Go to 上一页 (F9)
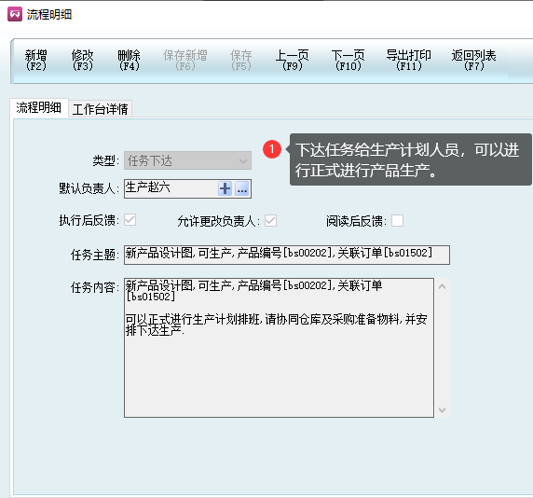 click(293, 61)
